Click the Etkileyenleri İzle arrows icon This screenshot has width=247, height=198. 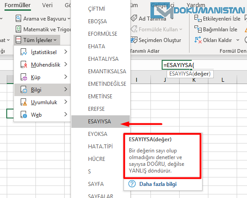198,18
